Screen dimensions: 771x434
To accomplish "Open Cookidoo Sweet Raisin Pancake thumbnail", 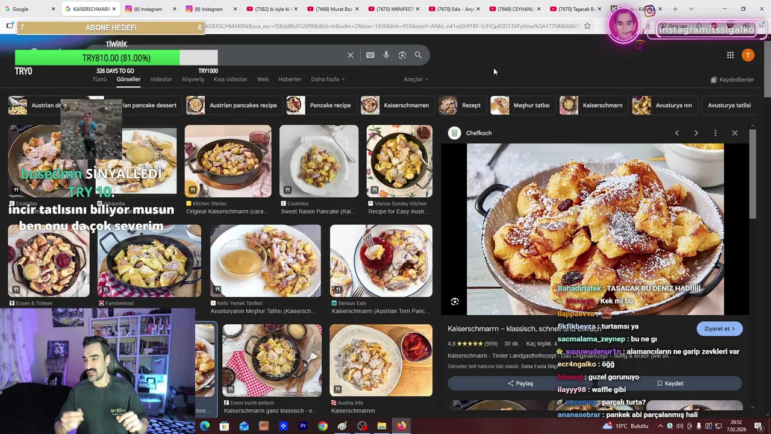I will point(319,161).
